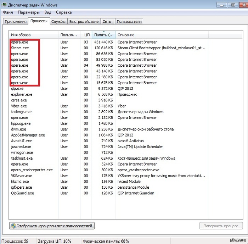Sort by Имя образа column header
248x244 pixels.
(x=34, y=35)
